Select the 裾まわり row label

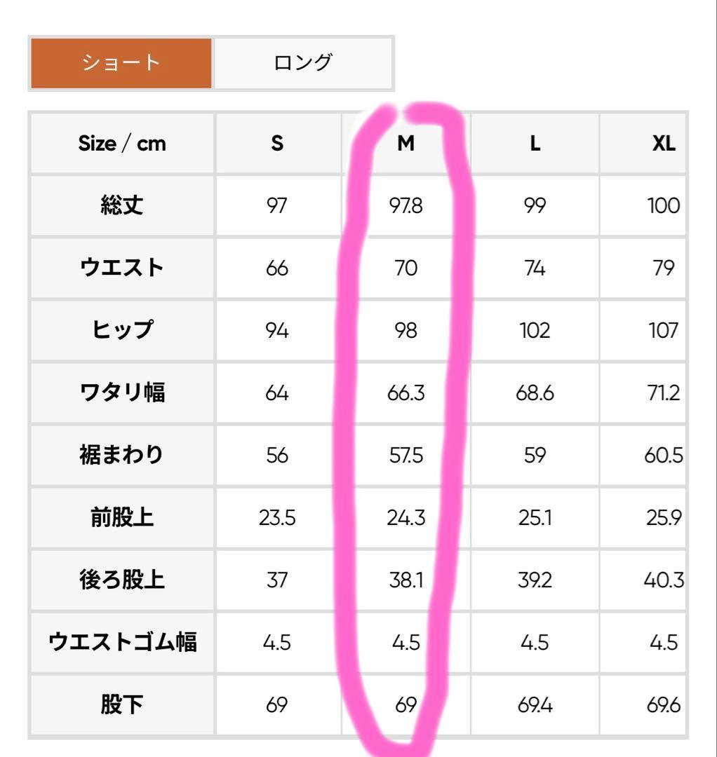coord(121,455)
